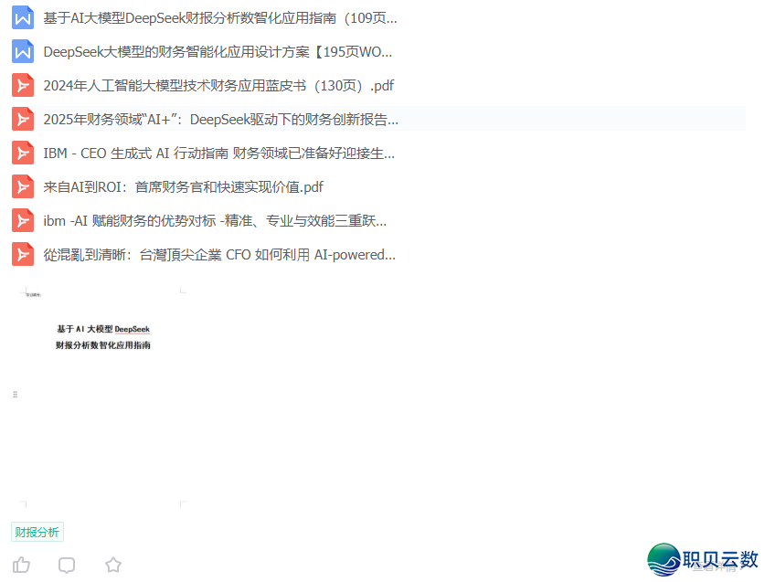Open file name IBM - CEO 生成式 AI 行动指南

218,153
